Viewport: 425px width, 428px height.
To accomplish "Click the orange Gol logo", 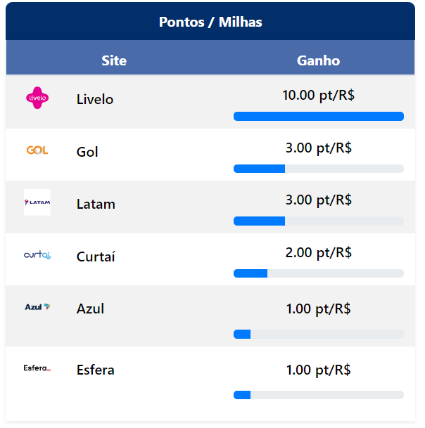I will click(x=37, y=150).
